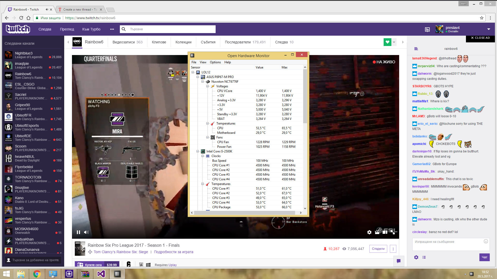
Task: Collapse the Voltages group
Action: (x=208, y=86)
